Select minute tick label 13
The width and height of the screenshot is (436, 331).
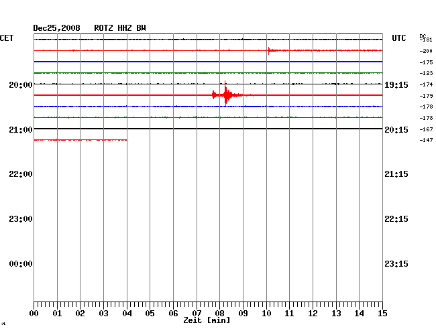[336, 314]
